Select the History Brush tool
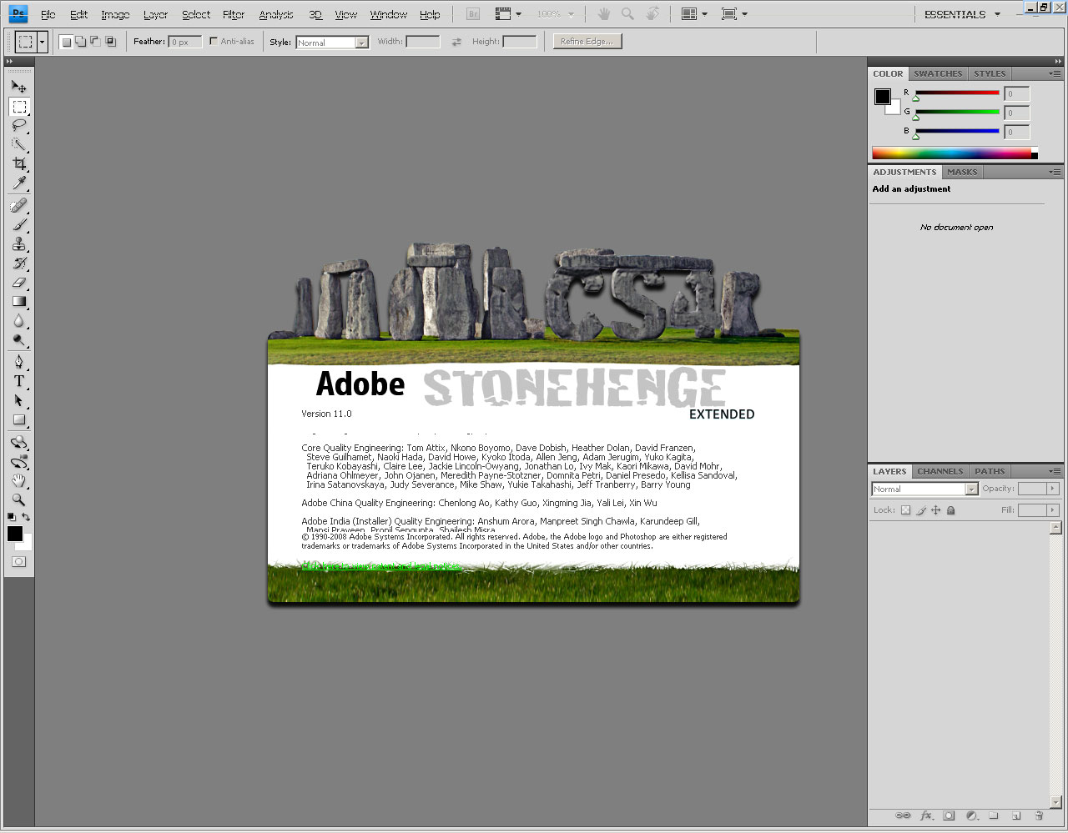Viewport: 1068px width, 833px height. [x=18, y=263]
